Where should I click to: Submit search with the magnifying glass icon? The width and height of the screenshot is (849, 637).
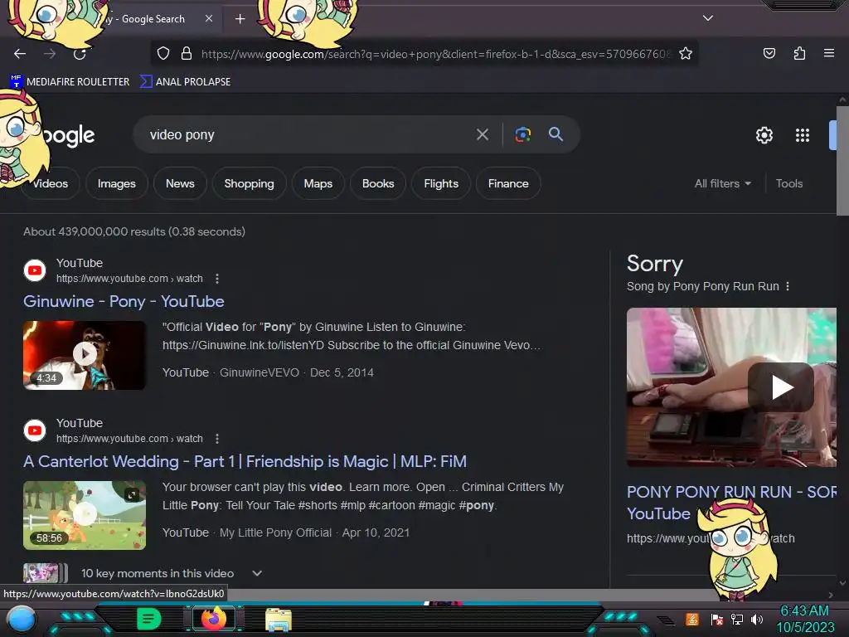point(555,134)
